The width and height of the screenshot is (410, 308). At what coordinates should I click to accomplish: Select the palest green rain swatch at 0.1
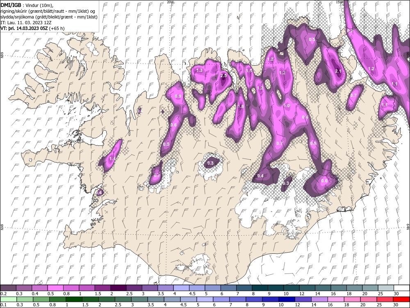pos(8,299)
